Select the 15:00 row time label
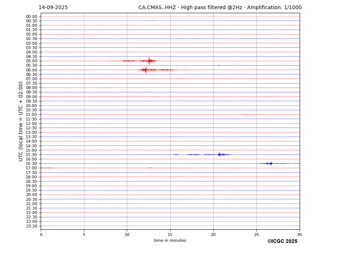340x255 pixels. (x=32, y=150)
